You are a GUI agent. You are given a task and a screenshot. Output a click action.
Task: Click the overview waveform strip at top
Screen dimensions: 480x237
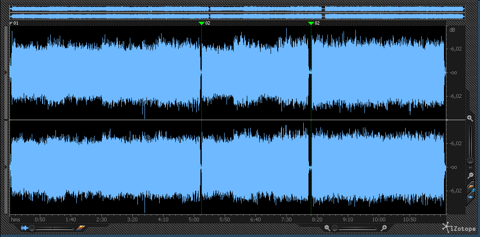(237, 12)
